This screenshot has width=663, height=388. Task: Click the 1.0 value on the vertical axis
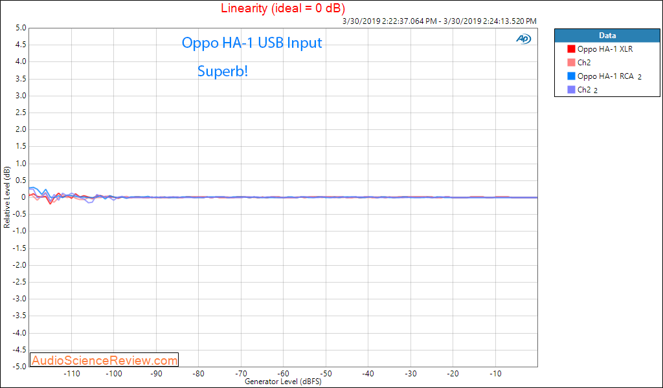pos(21,164)
